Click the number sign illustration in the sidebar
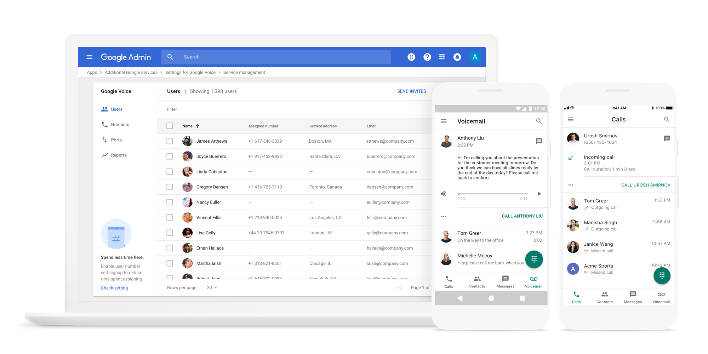The width and height of the screenshot is (708, 354). coord(116,234)
